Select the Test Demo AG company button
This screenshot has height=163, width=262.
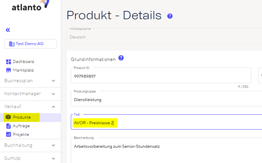pos(30,44)
